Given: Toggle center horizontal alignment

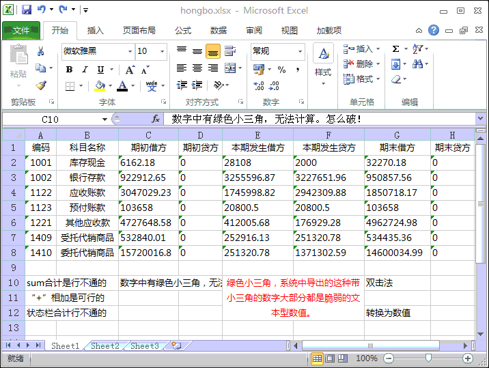Looking at the screenshot, I should 197,68.
